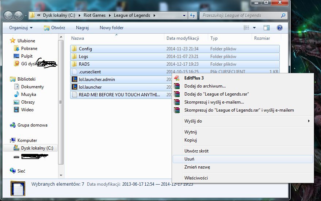Open view options dropdown arrow
This screenshot has width=321, height=201.
tap(254, 28)
